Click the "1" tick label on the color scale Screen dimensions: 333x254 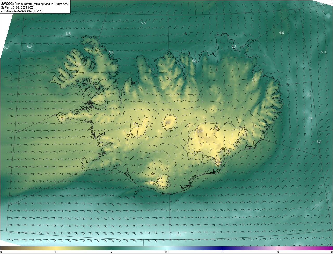point(56,252)
